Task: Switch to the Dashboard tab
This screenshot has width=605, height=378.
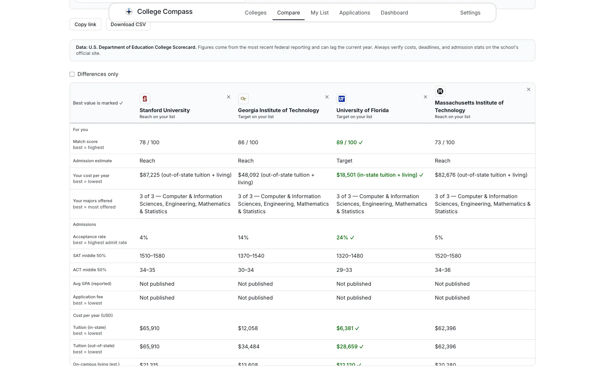Action: click(394, 13)
